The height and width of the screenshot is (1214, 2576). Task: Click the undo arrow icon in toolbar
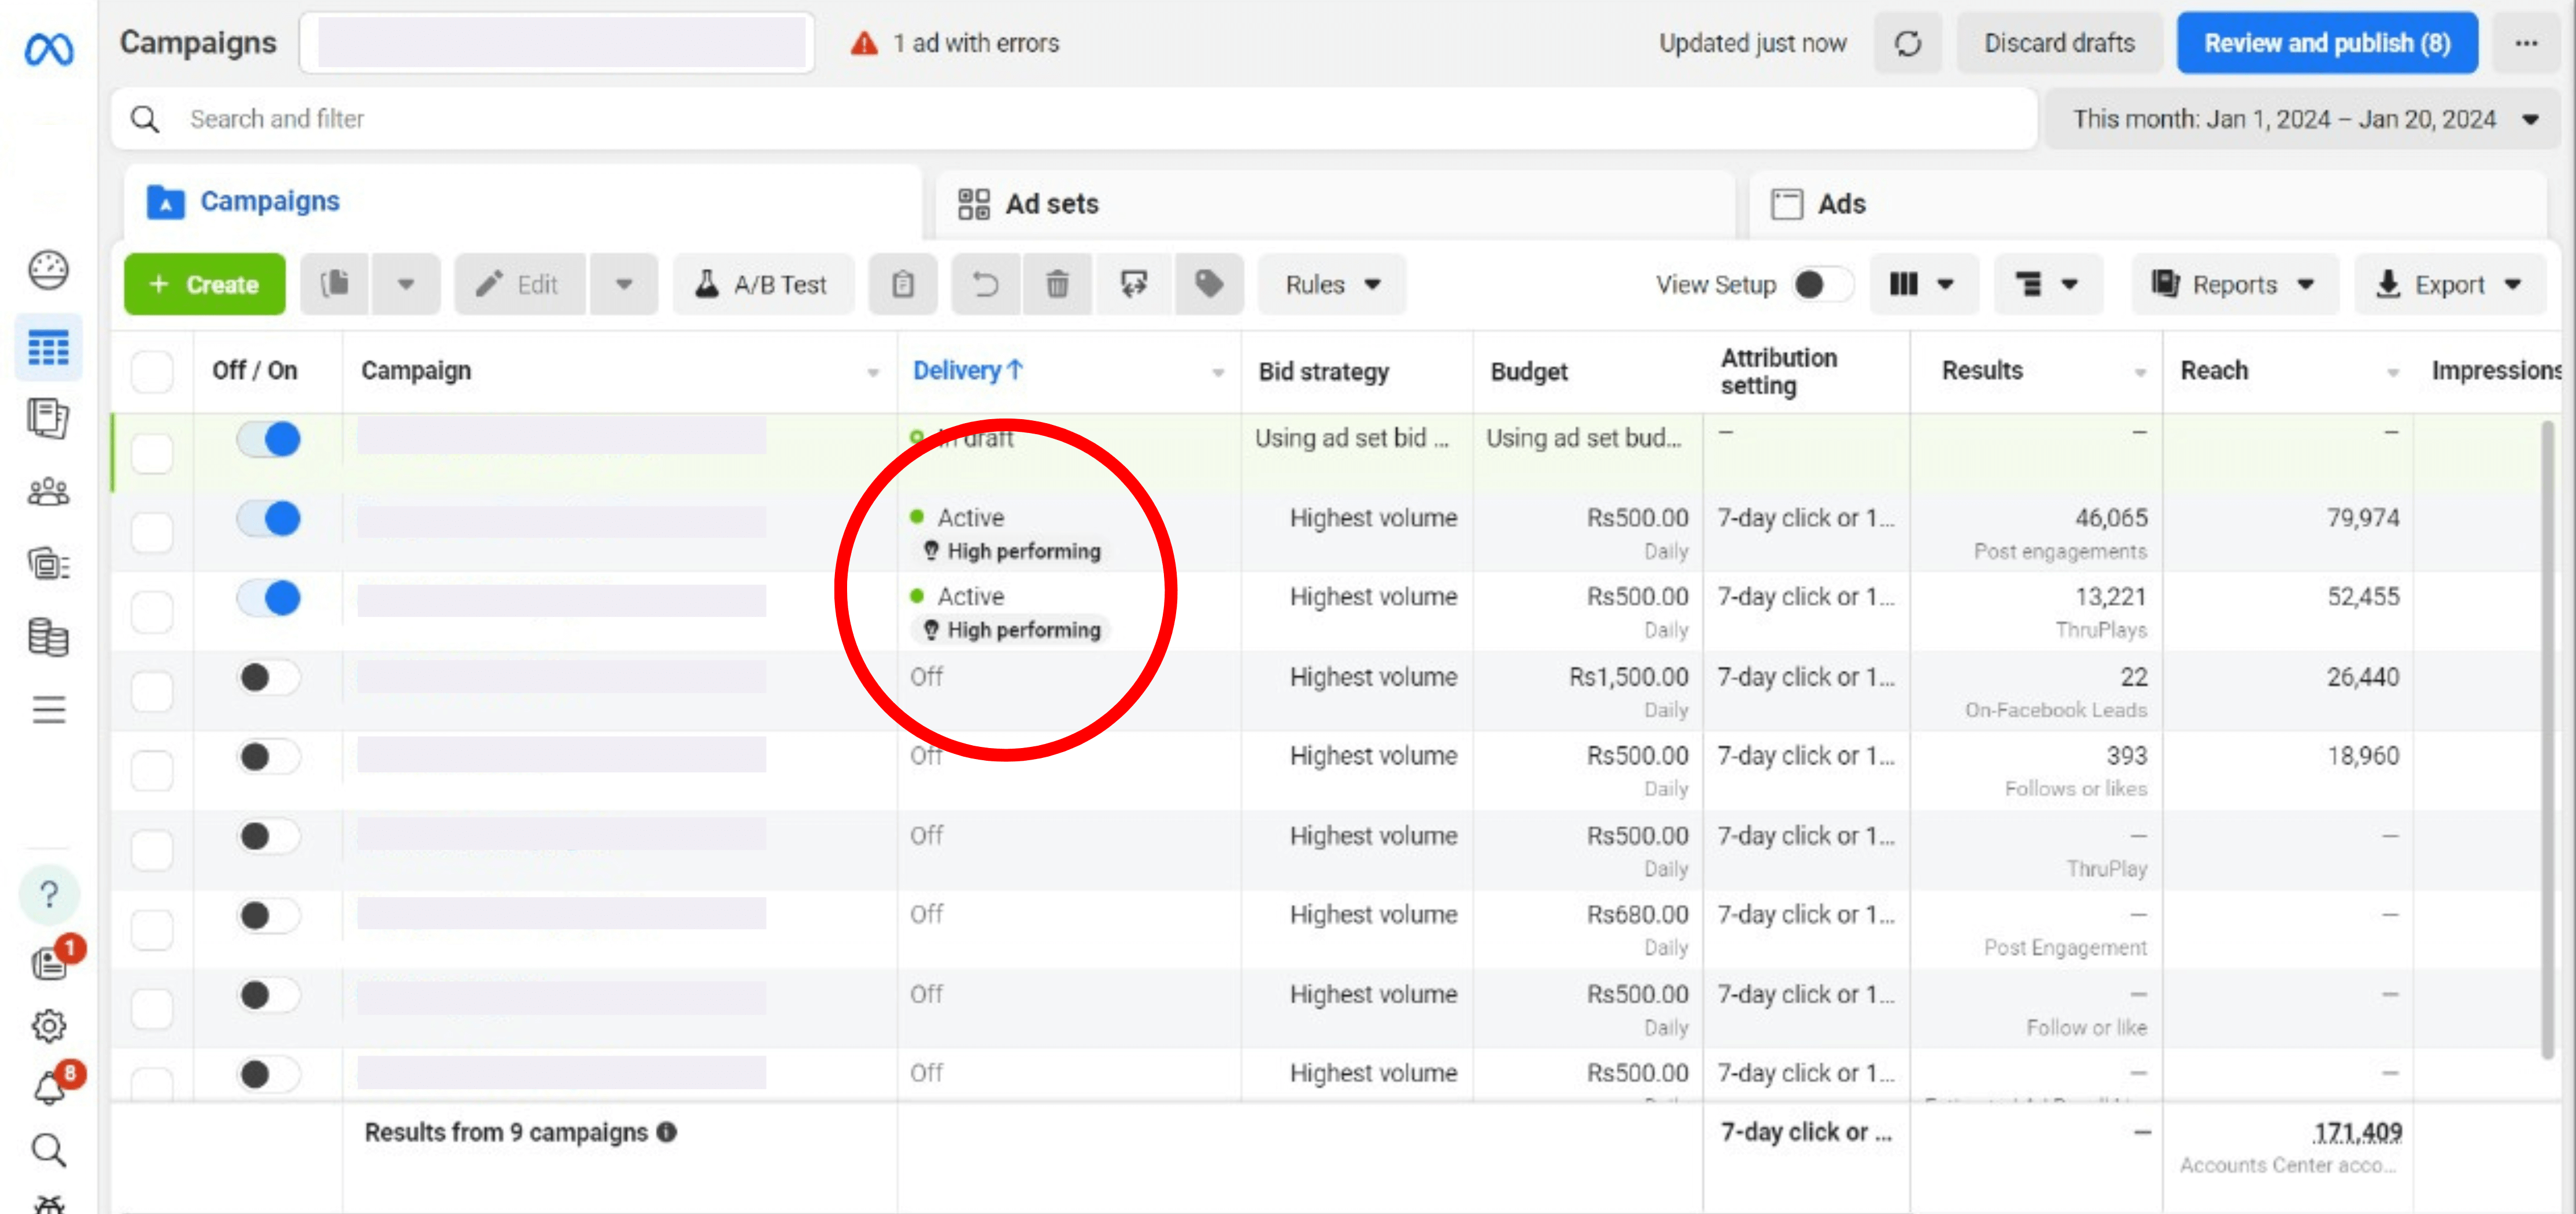click(985, 285)
